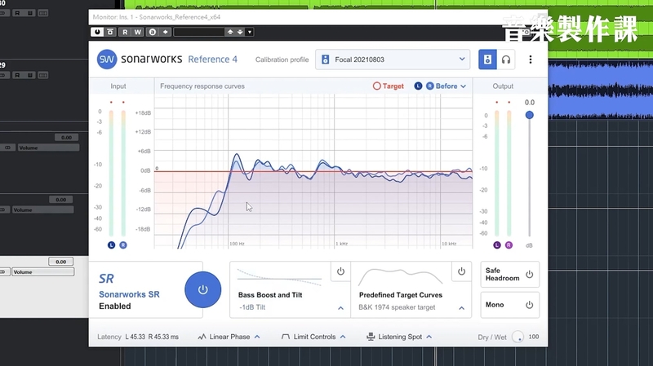Open the Listening Spot menu
The width and height of the screenshot is (653, 366).
click(399, 337)
